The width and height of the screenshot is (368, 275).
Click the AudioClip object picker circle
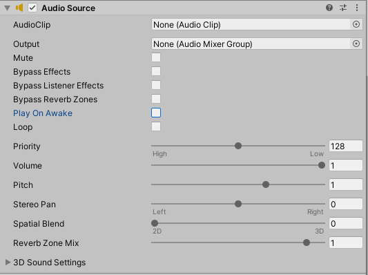click(356, 24)
